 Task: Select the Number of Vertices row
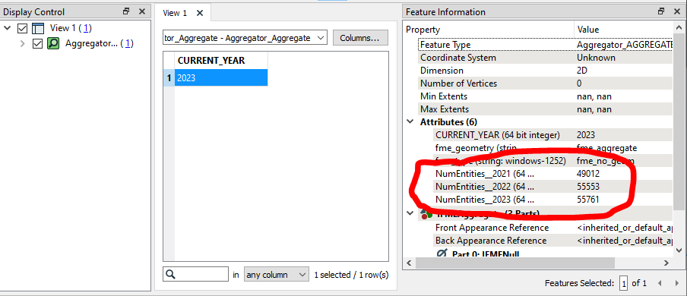[545, 83]
